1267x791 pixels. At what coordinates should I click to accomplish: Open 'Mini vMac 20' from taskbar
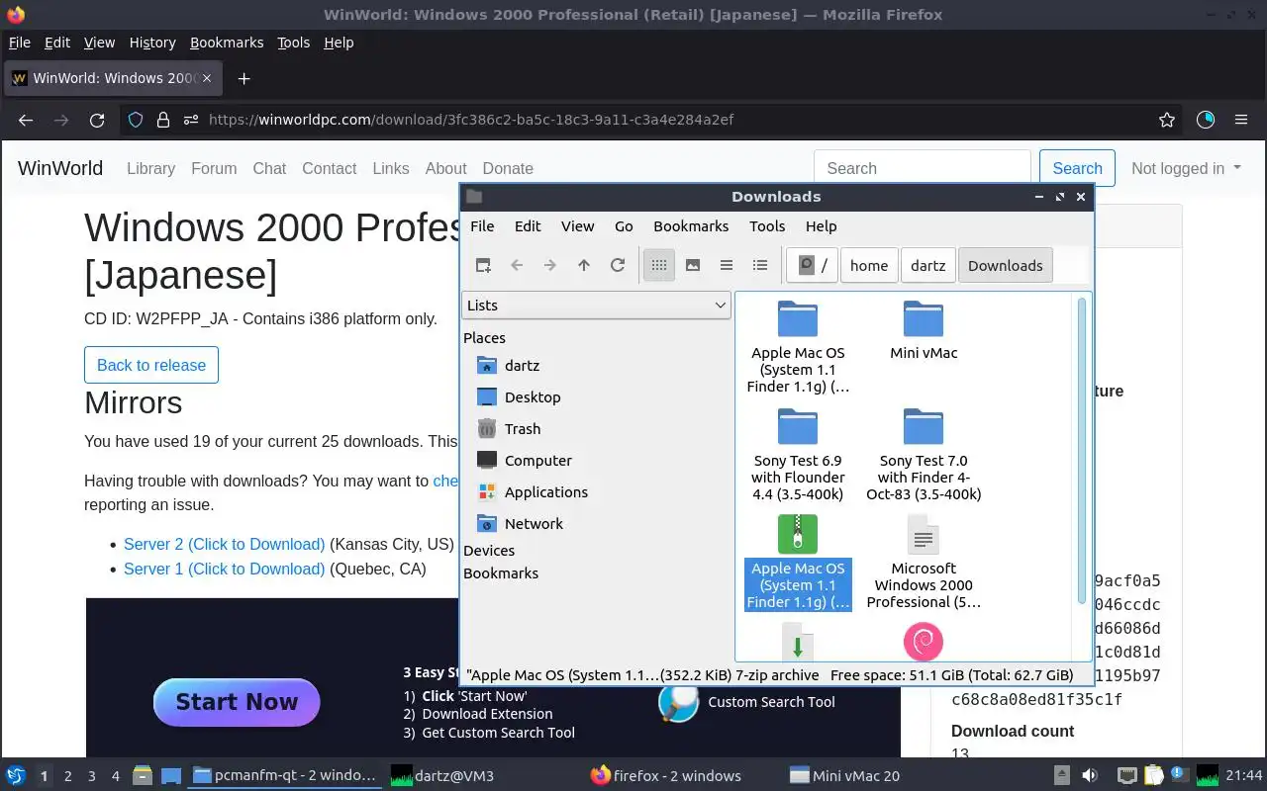pos(844,776)
